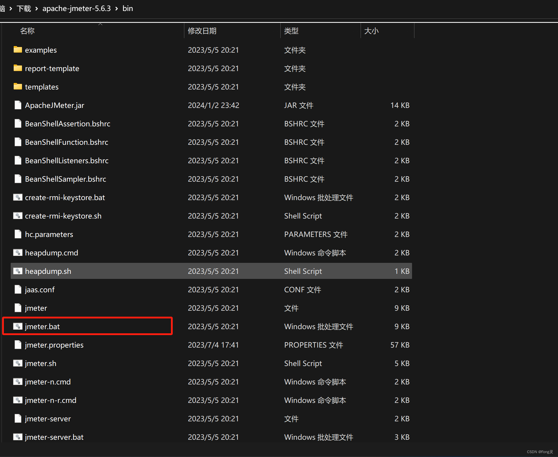Viewport: 558px width, 457px height.
Task: Select the jmeter-n-r.cmd script icon
Action: pyautogui.click(x=18, y=400)
